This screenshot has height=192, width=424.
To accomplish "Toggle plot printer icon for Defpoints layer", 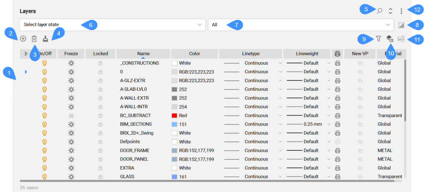I will [x=338, y=142].
